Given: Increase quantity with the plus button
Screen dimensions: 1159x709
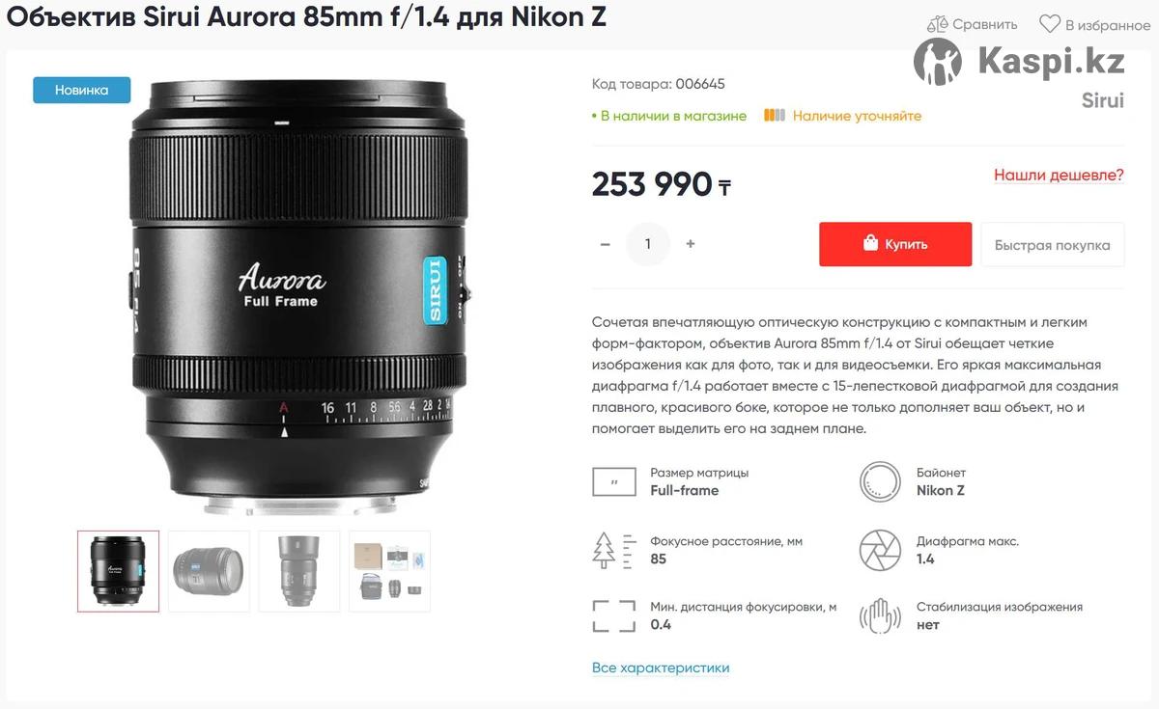Looking at the screenshot, I should [x=691, y=244].
